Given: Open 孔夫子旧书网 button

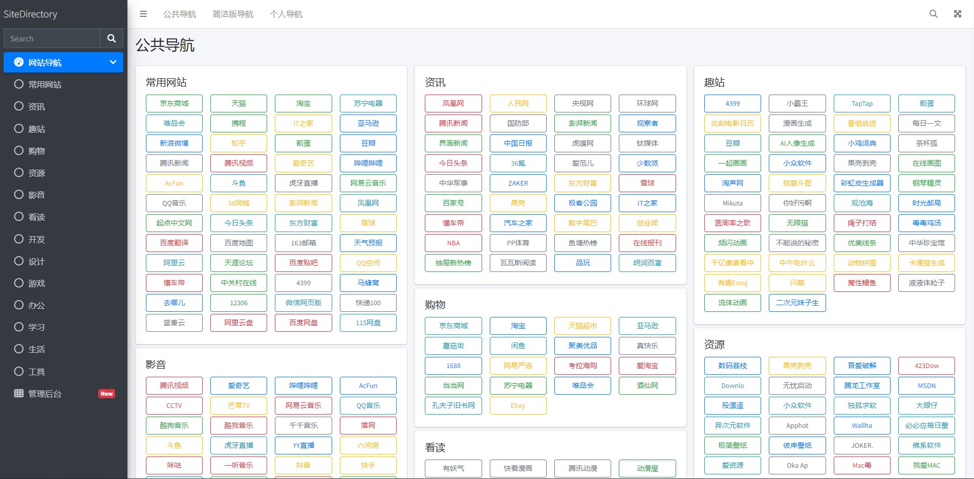Looking at the screenshot, I should [453, 405].
